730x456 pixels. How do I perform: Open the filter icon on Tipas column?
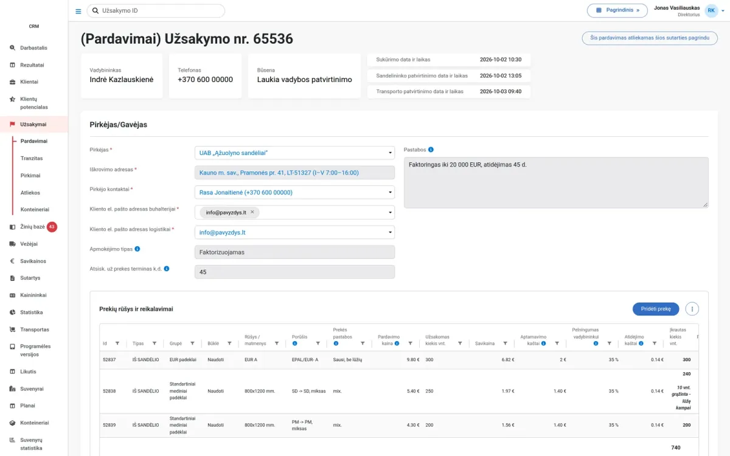tap(155, 344)
